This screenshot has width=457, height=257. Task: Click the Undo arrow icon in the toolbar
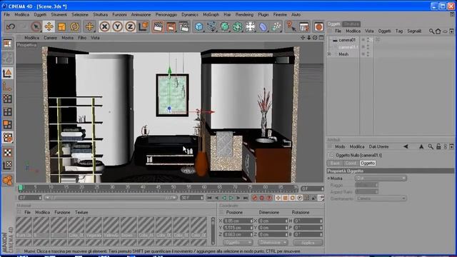coord(11,26)
